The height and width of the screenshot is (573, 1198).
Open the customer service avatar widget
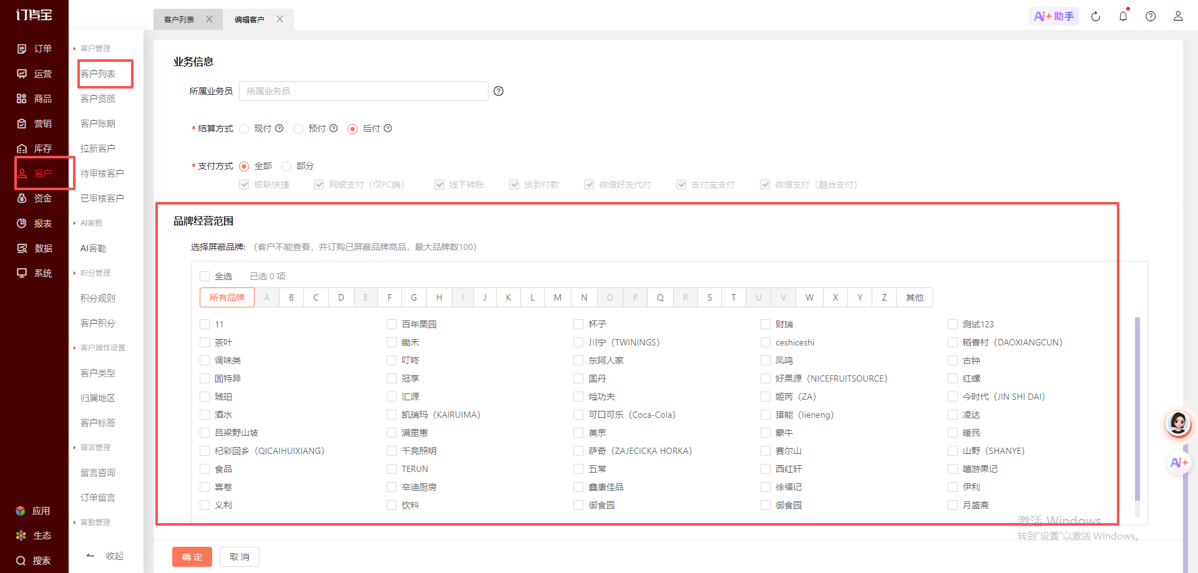[1178, 424]
